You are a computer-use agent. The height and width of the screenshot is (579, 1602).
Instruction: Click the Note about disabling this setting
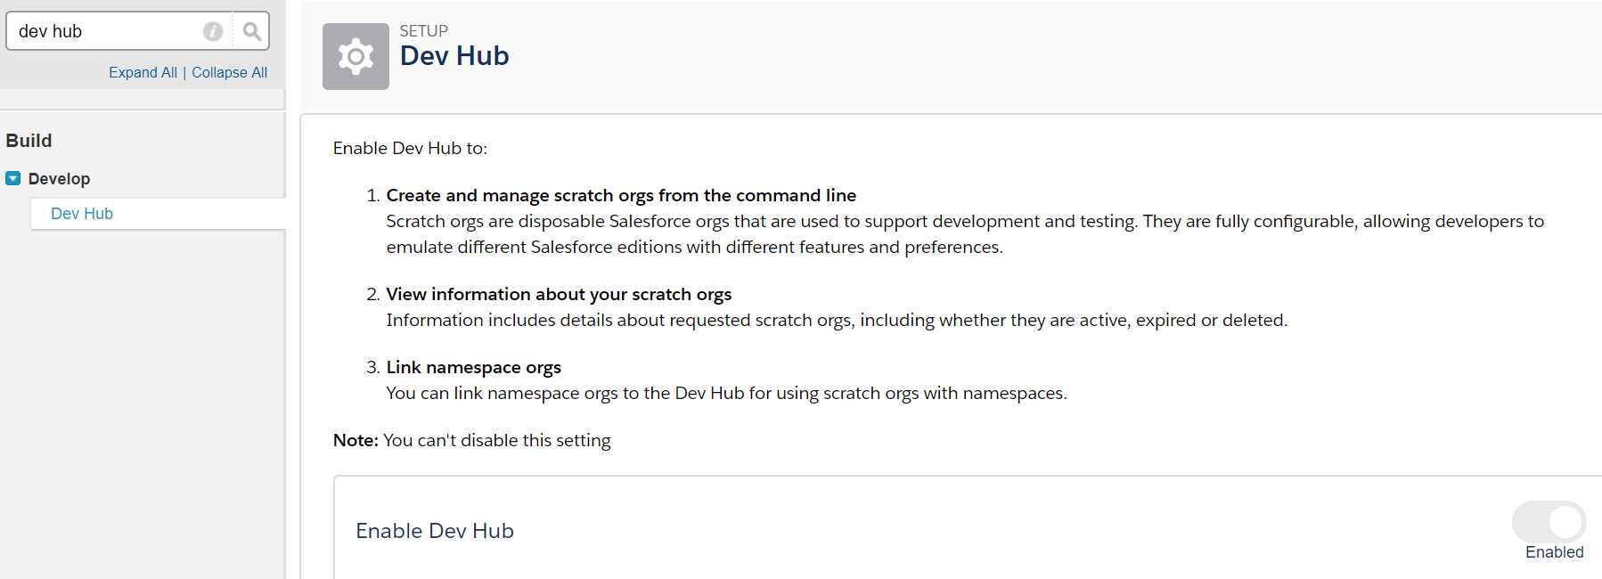point(472,440)
